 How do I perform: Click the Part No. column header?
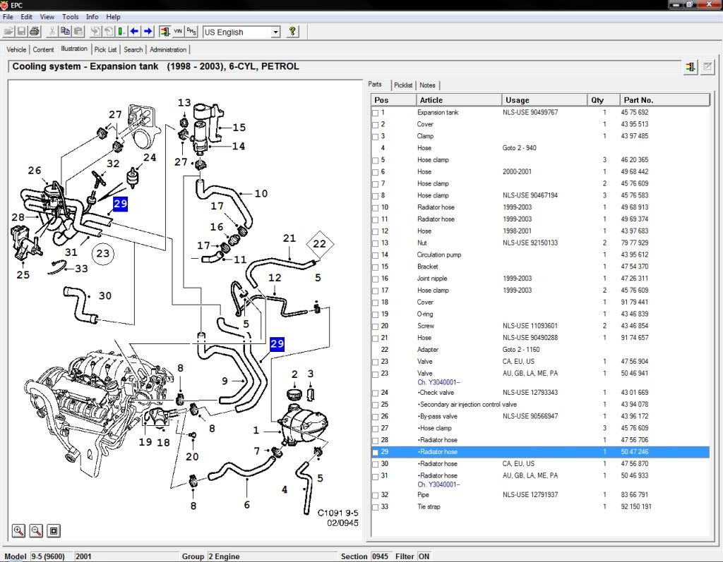(x=664, y=100)
